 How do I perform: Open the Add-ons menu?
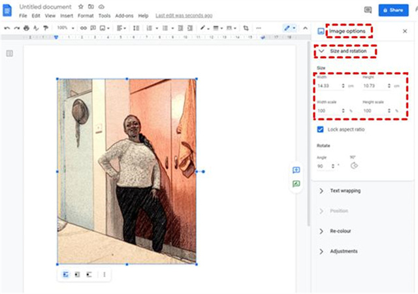pyautogui.click(x=123, y=15)
